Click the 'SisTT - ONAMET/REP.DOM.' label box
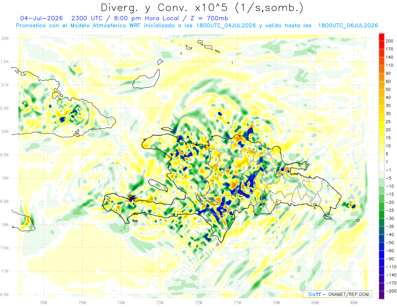The height and width of the screenshot is (307, 397). [337, 294]
